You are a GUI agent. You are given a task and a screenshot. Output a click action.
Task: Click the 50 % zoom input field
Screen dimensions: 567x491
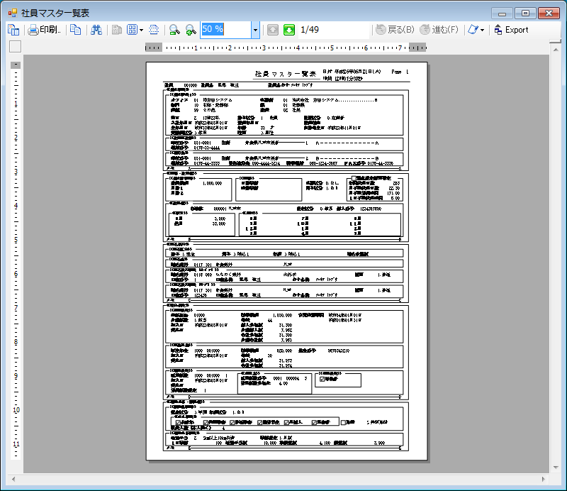tap(225, 30)
